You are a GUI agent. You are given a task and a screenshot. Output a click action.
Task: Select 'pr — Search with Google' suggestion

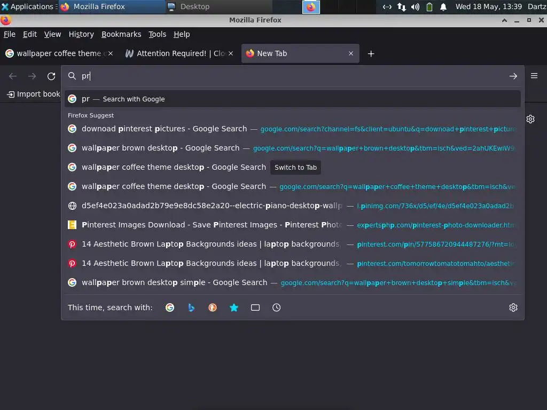click(292, 99)
